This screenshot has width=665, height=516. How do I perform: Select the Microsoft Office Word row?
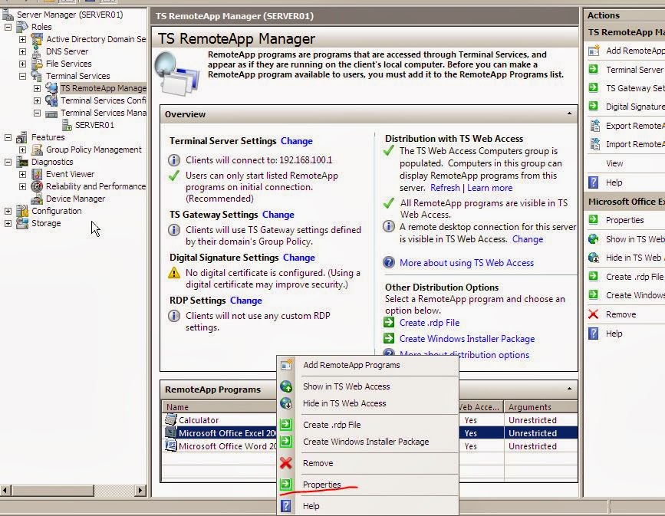pyautogui.click(x=369, y=445)
